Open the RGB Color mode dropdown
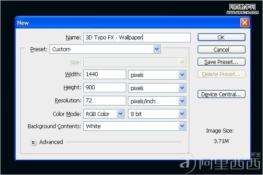263x175 pixels. point(104,114)
